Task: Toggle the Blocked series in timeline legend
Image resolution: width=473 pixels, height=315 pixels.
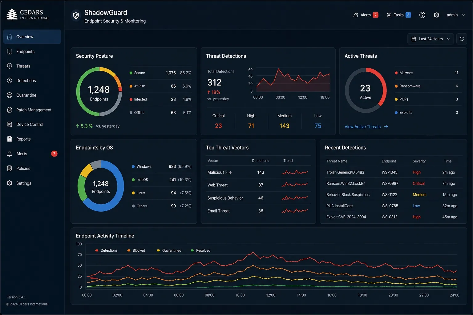Action: click(136, 250)
